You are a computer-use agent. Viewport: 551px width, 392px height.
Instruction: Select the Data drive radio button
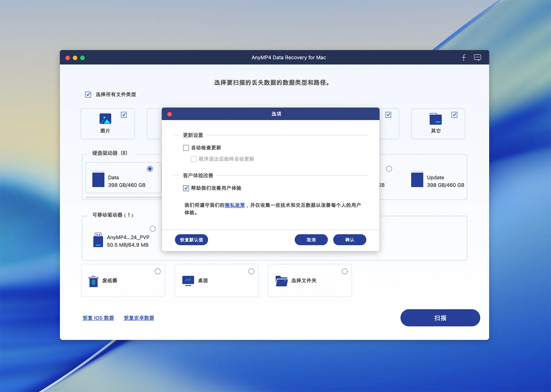point(150,169)
